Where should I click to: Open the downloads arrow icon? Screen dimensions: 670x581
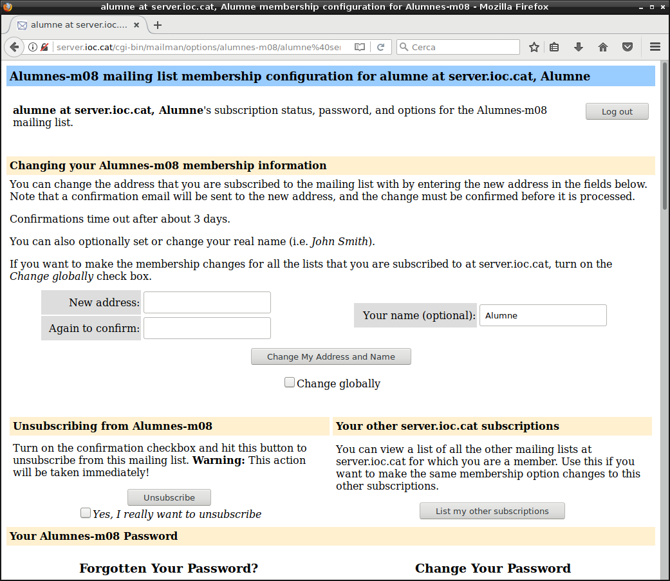(x=579, y=47)
